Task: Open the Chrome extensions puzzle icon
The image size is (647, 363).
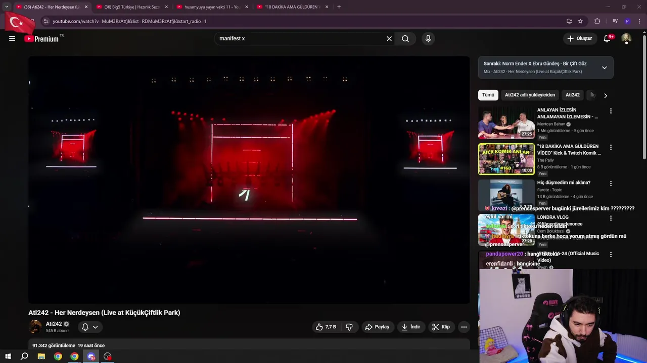Action: [597, 21]
